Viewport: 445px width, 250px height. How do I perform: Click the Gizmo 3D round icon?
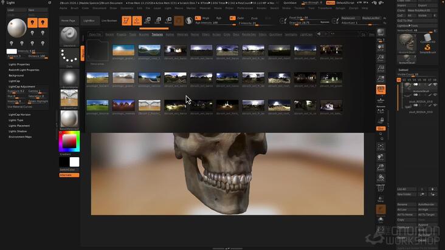(179, 21)
